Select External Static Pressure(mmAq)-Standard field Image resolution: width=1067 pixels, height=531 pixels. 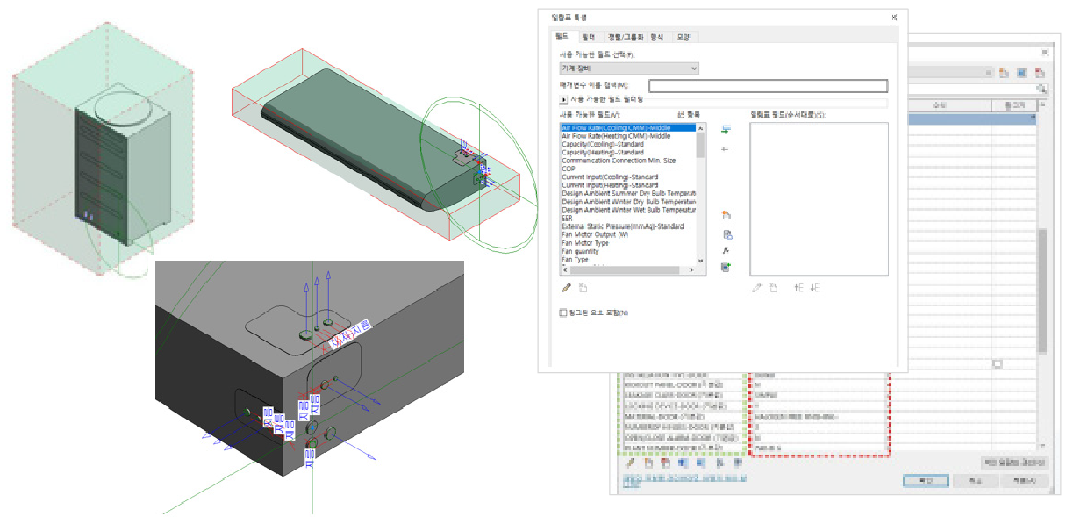click(623, 226)
